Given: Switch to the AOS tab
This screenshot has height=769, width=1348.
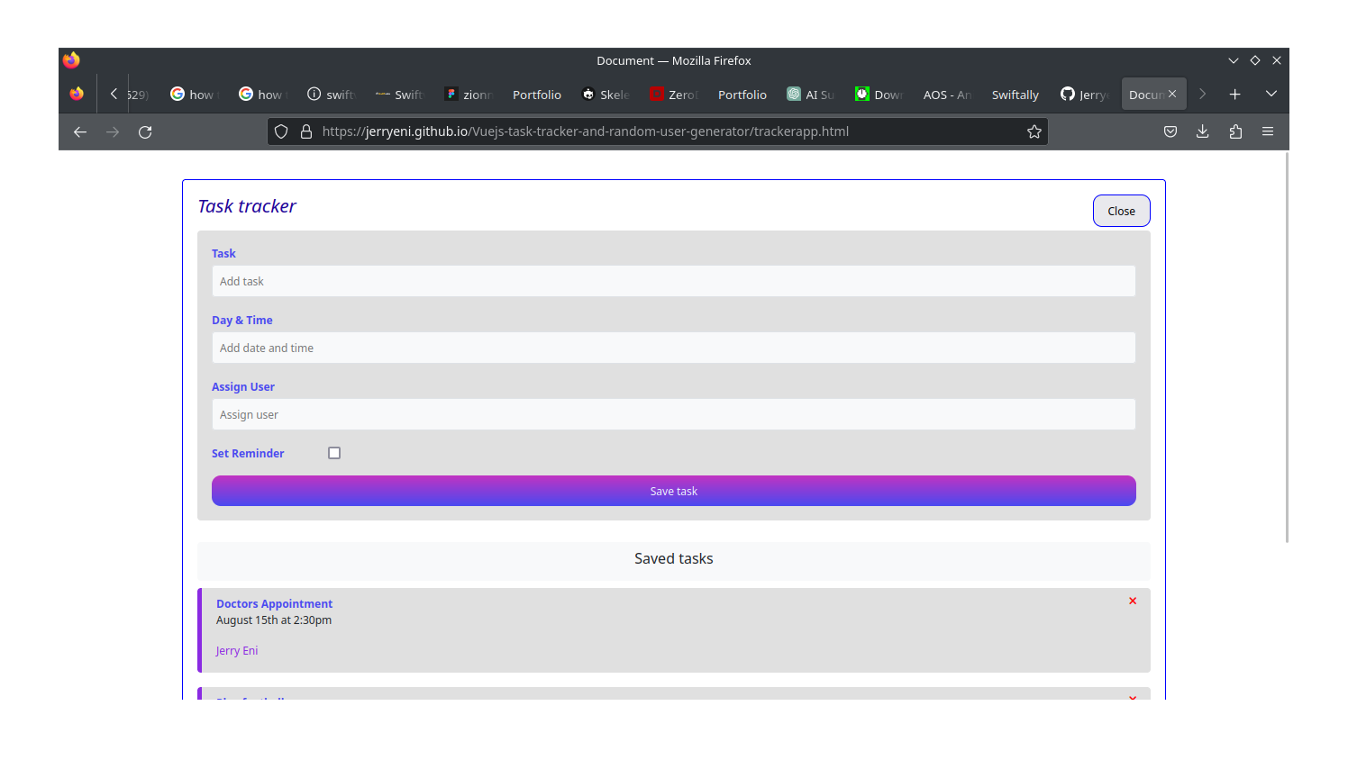Looking at the screenshot, I should click(946, 95).
